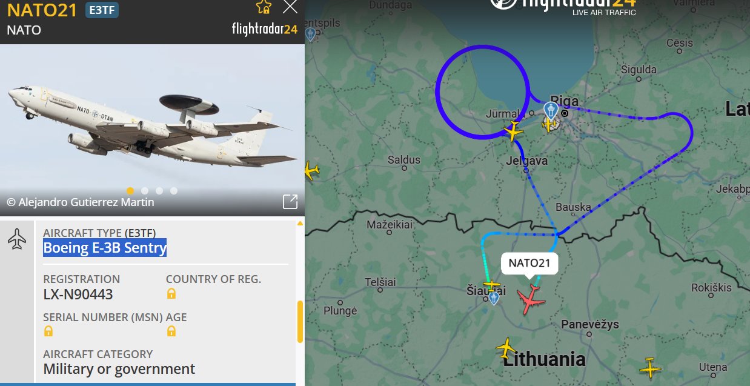
Task: Click the red NATO21 aircraft on map
Action: pos(531,299)
